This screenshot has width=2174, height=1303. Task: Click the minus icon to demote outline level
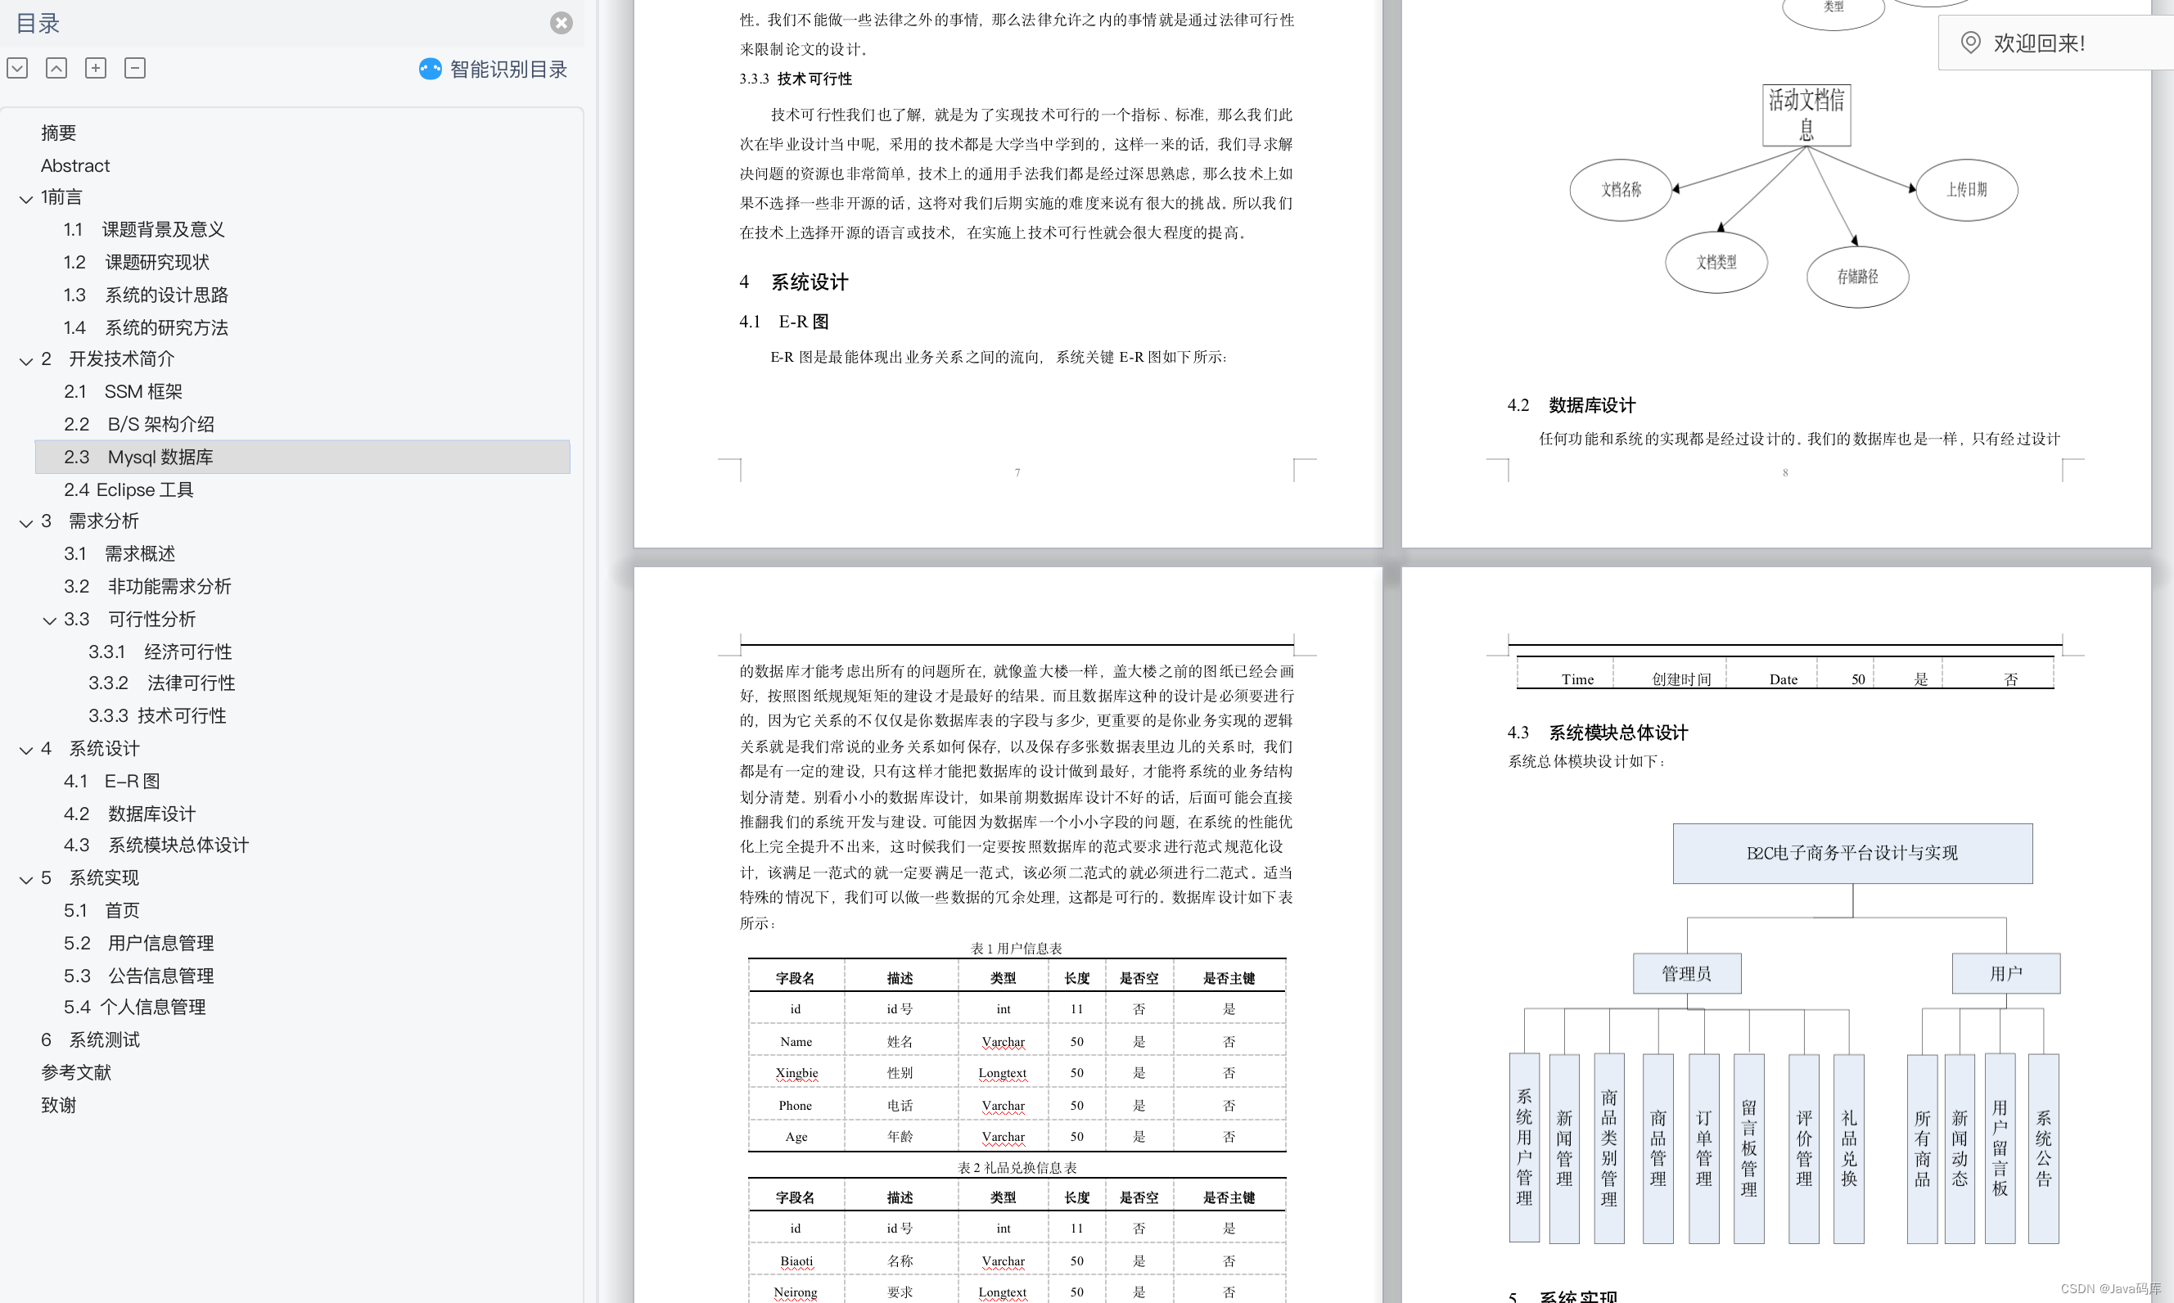pos(135,68)
